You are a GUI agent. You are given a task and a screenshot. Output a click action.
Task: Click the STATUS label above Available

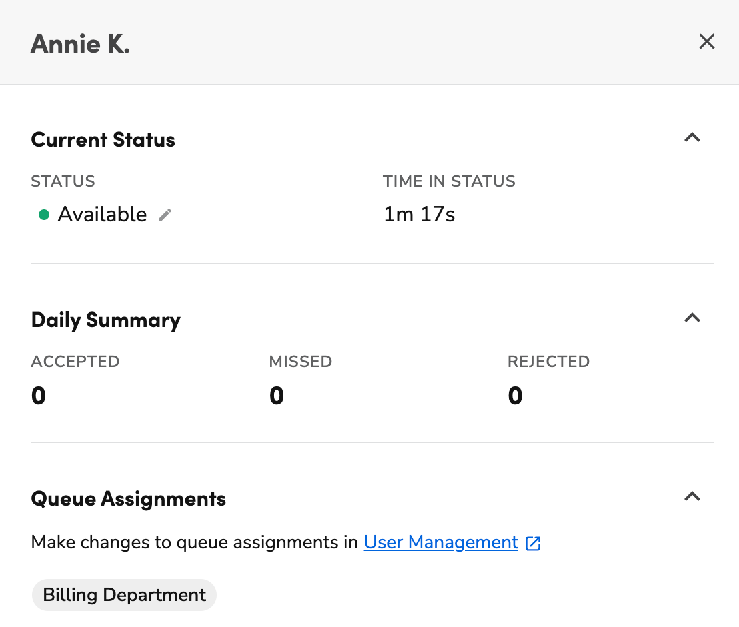[63, 181]
